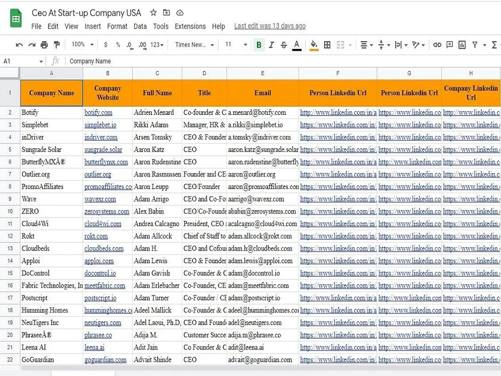
Task: Open the font size 11 dropdown
Action: pyautogui.click(x=236, y=45)
